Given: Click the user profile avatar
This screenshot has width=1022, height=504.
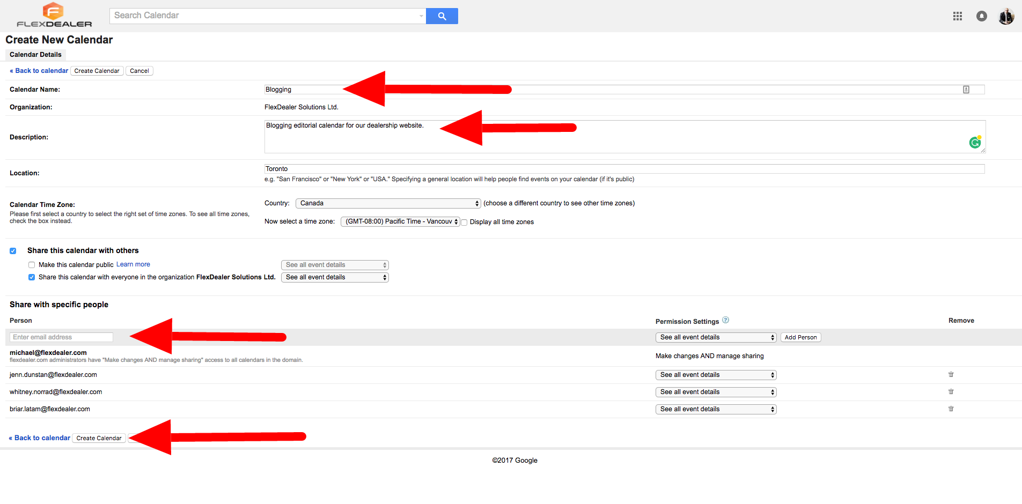Looking at the screenshot, I should (1006, 17).
